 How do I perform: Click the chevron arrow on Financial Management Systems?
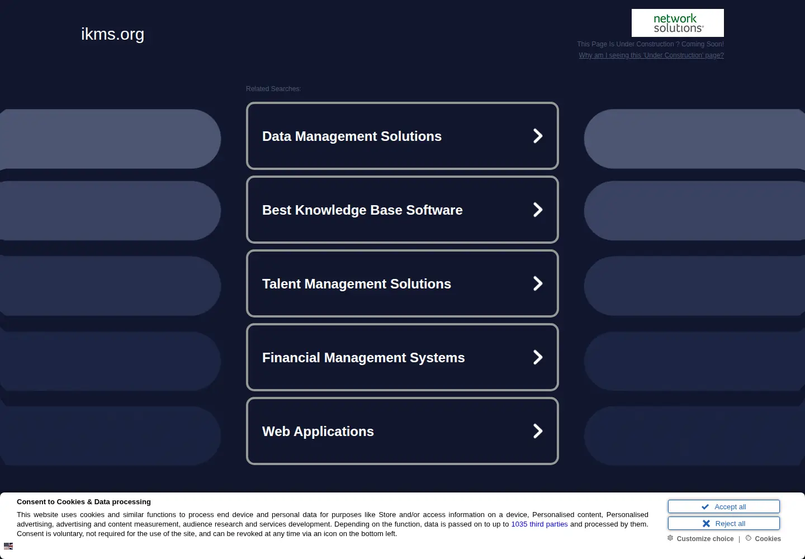click(538, 357)
